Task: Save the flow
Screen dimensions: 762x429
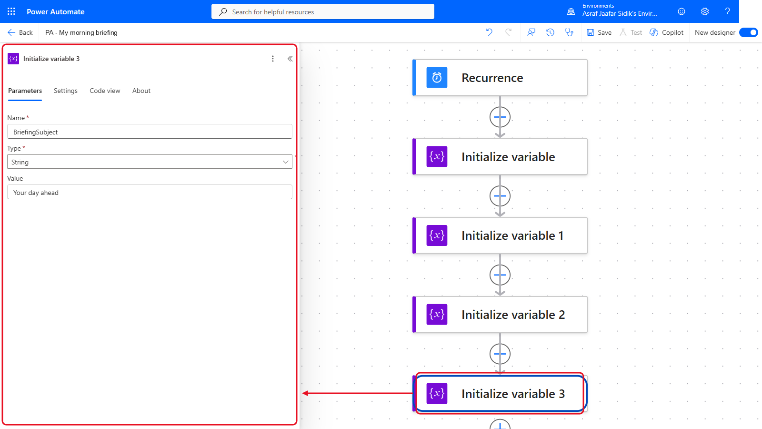Action: click(599, 32)
